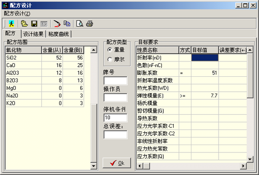Screen dimensions: 259x175
Task: Click CaO to-value cell 25
Action: [x=73, y=65]
